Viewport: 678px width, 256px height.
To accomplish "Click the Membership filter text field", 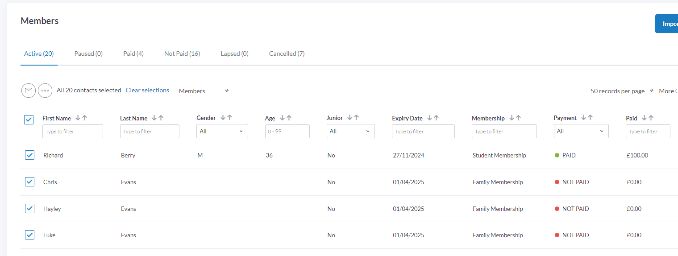I will 504,131.
